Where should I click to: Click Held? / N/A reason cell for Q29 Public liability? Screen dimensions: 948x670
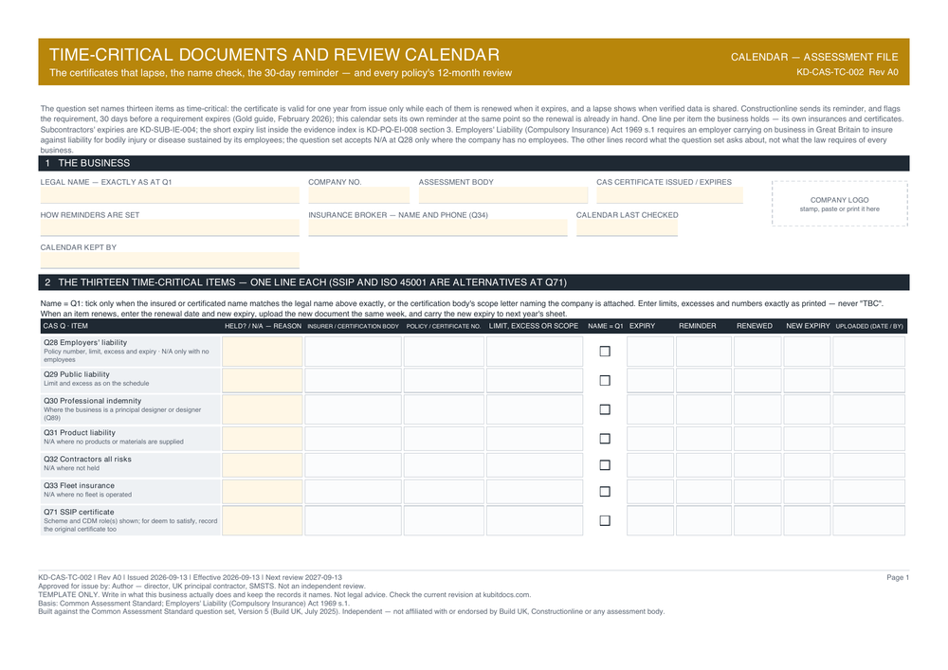263,381
